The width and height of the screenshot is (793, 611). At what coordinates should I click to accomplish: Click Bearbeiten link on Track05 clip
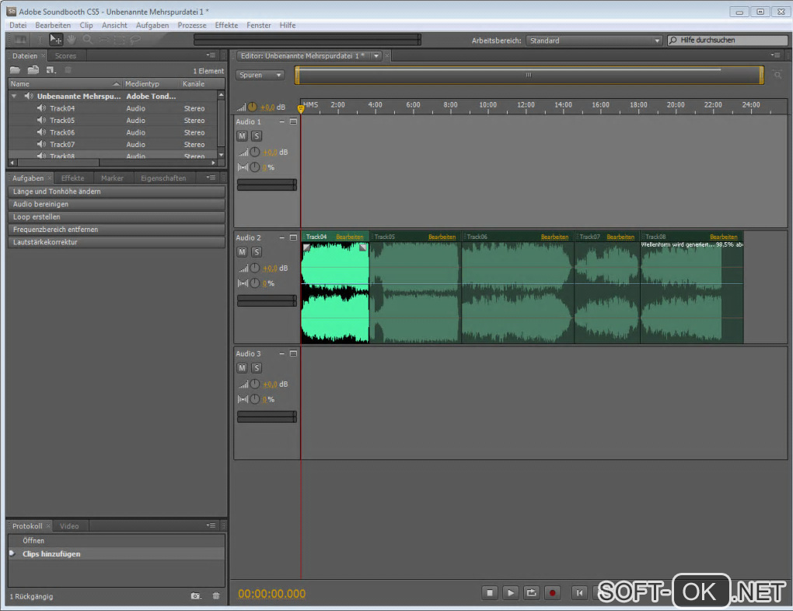442,237
